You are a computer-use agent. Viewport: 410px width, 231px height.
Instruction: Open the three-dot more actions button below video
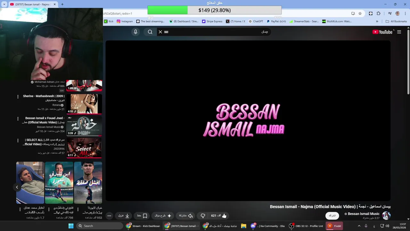109,216
